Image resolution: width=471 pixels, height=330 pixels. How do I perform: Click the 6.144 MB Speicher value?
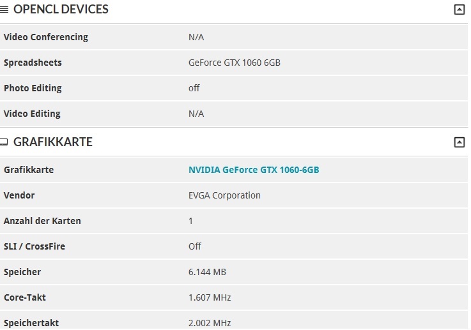point(207,272)
